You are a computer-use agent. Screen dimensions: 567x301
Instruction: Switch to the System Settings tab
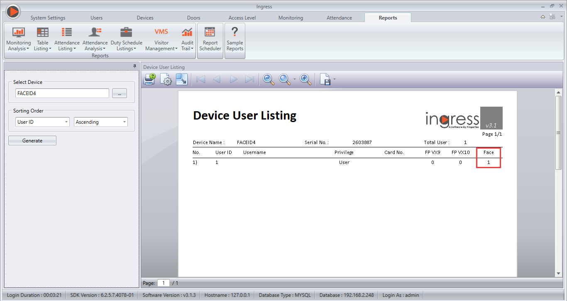click(48, 18)
